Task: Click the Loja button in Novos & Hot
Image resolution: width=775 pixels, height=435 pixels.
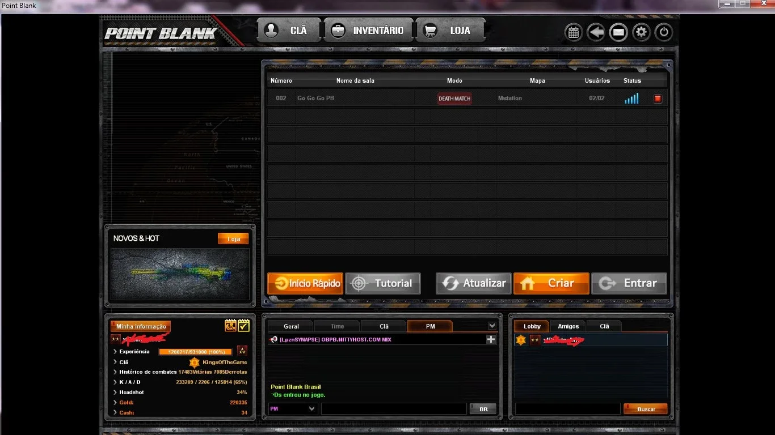Action: 233,239
